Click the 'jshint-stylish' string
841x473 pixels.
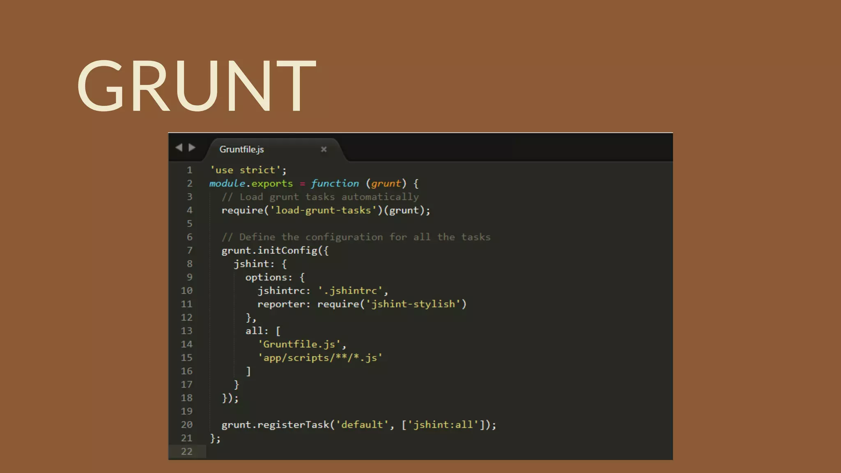413,304
